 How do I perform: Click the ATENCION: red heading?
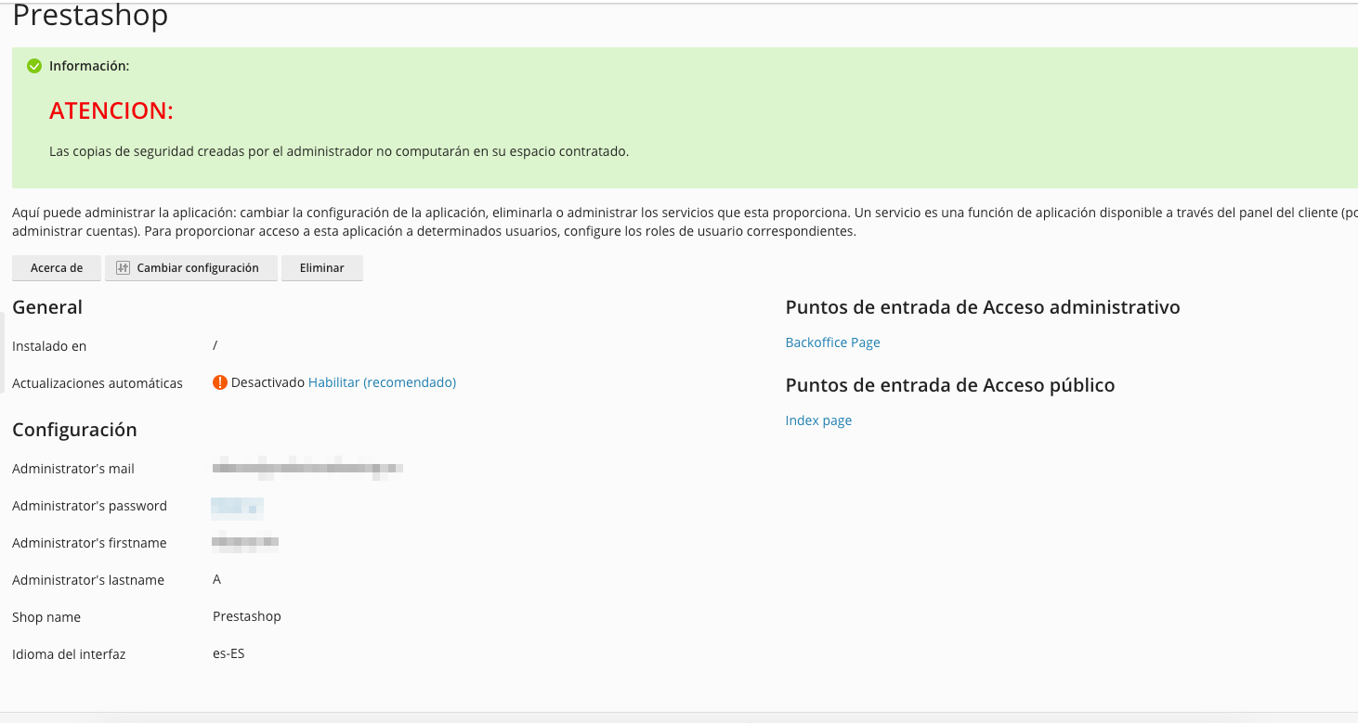tap(111, 110)
